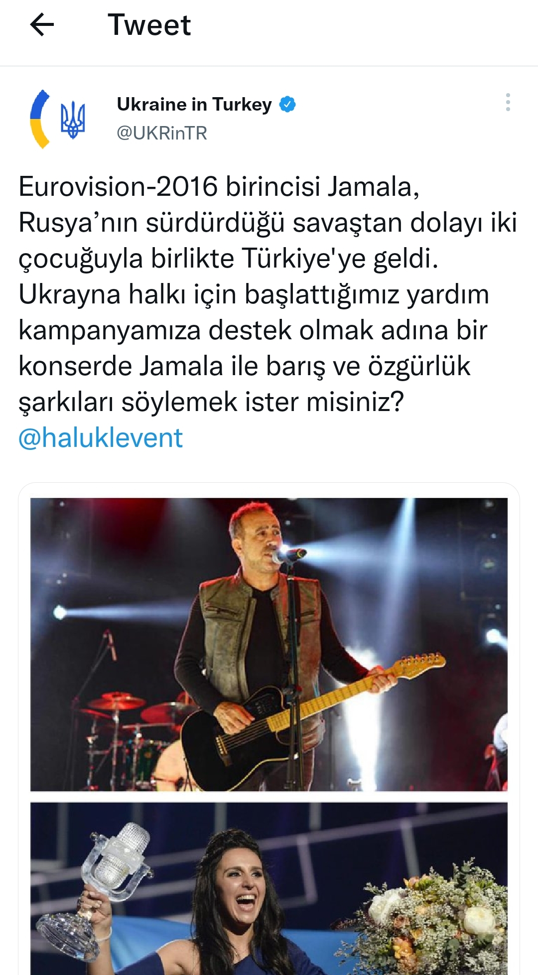Go back using the arrow icon
Viewport: 538px width, 975px height.
tap(42, 25)
